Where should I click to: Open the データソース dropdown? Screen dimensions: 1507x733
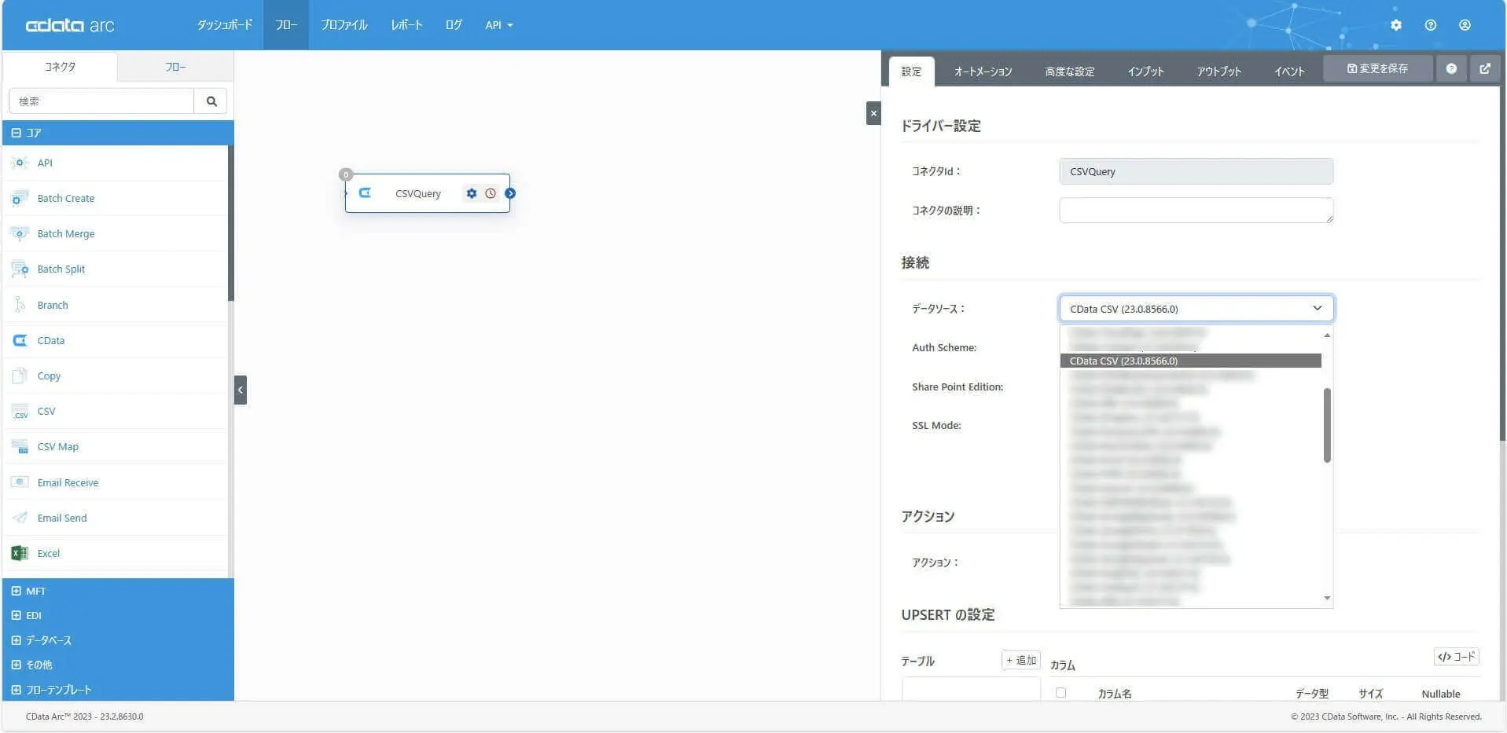point(1196,309)
